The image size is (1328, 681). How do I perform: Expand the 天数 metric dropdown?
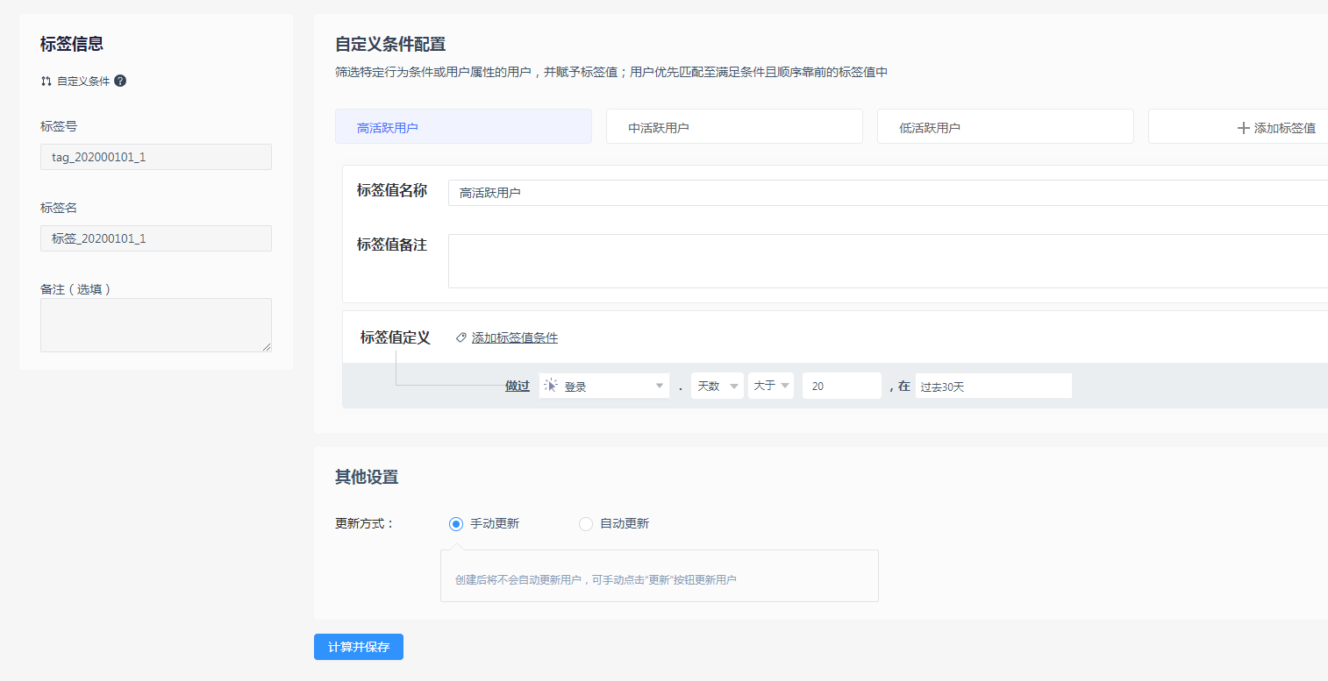(x=717, y=386)
